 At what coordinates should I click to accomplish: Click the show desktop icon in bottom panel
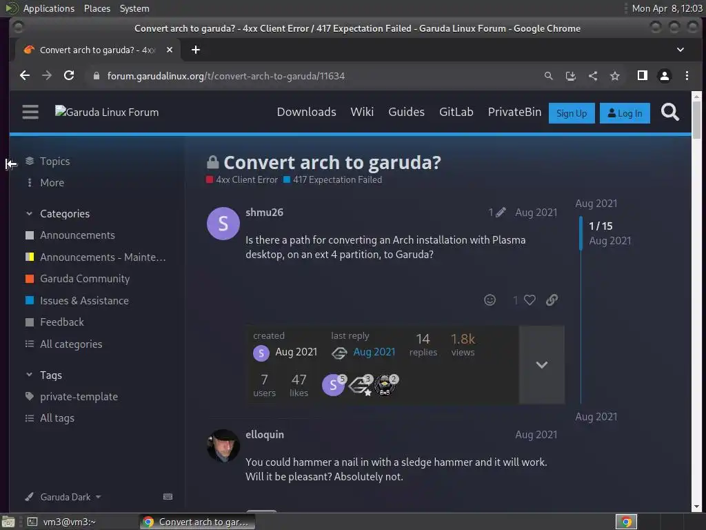8,522
